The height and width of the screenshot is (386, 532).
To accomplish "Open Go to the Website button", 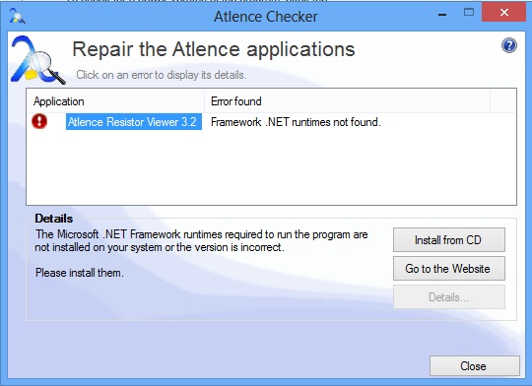I will pos(449,269).
